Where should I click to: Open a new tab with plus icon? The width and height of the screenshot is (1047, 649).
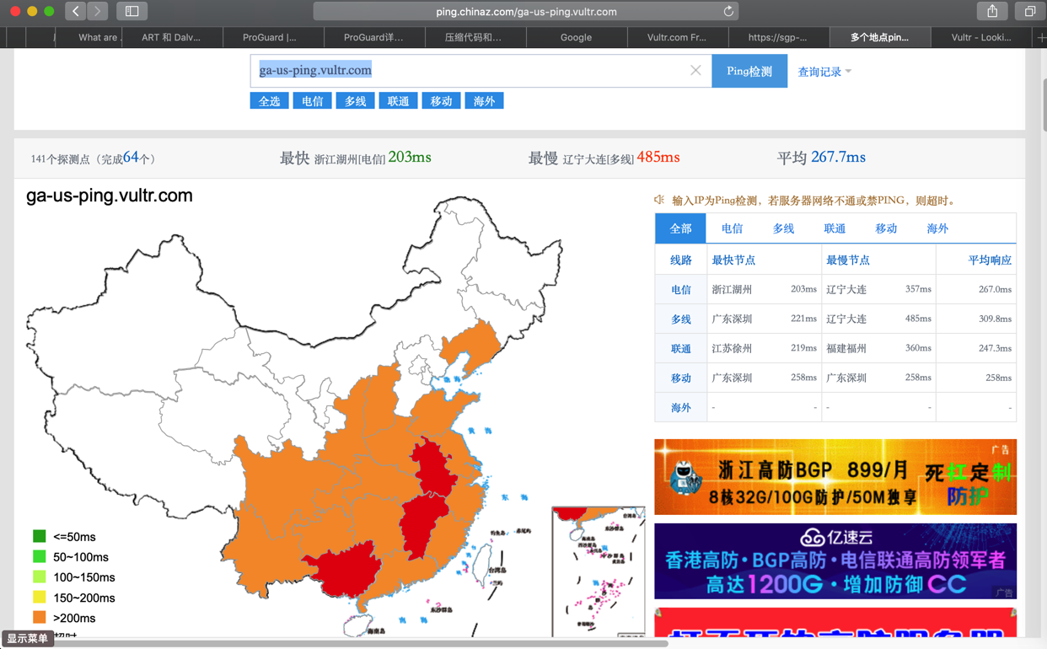1041,37
